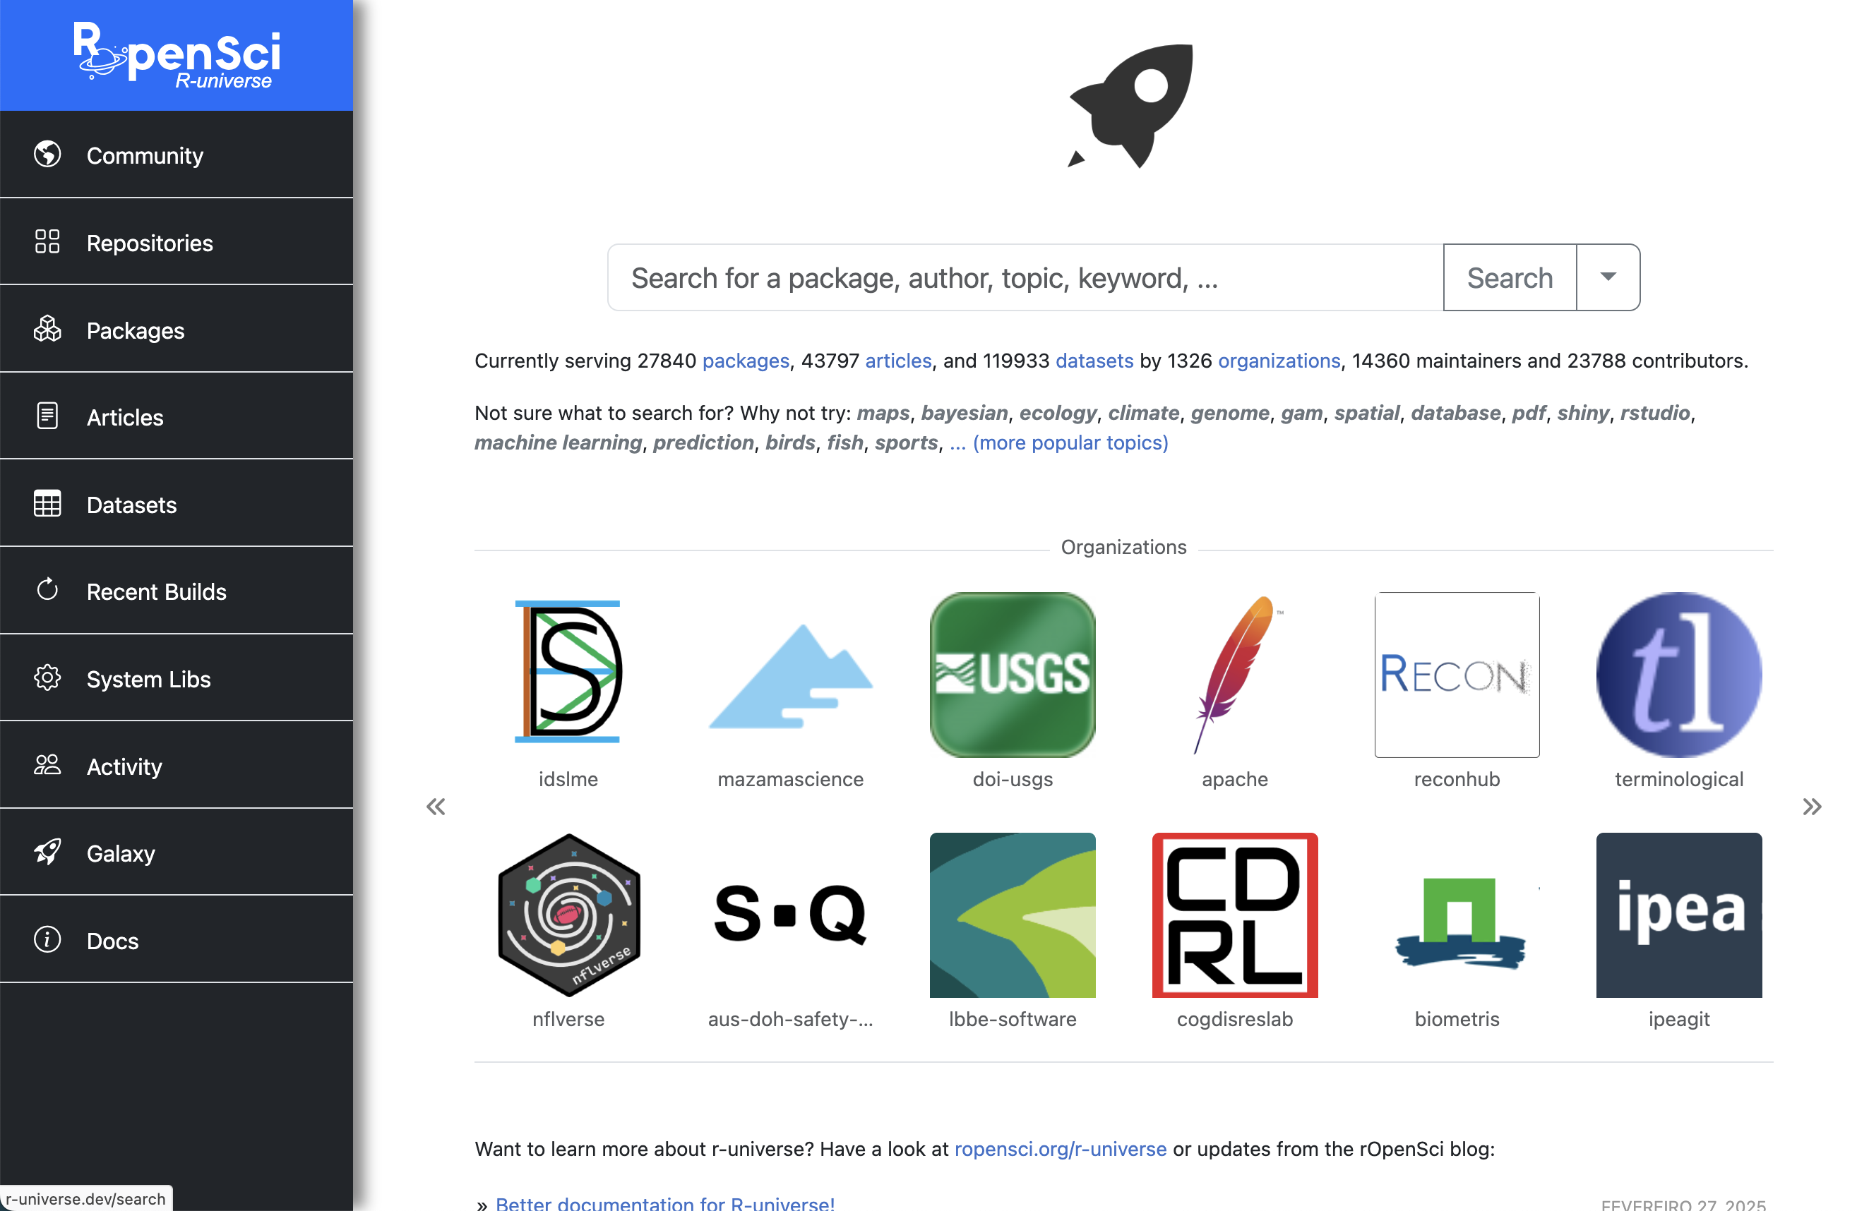Open Recent Builds in the sidebar

(x=177, y=591)
